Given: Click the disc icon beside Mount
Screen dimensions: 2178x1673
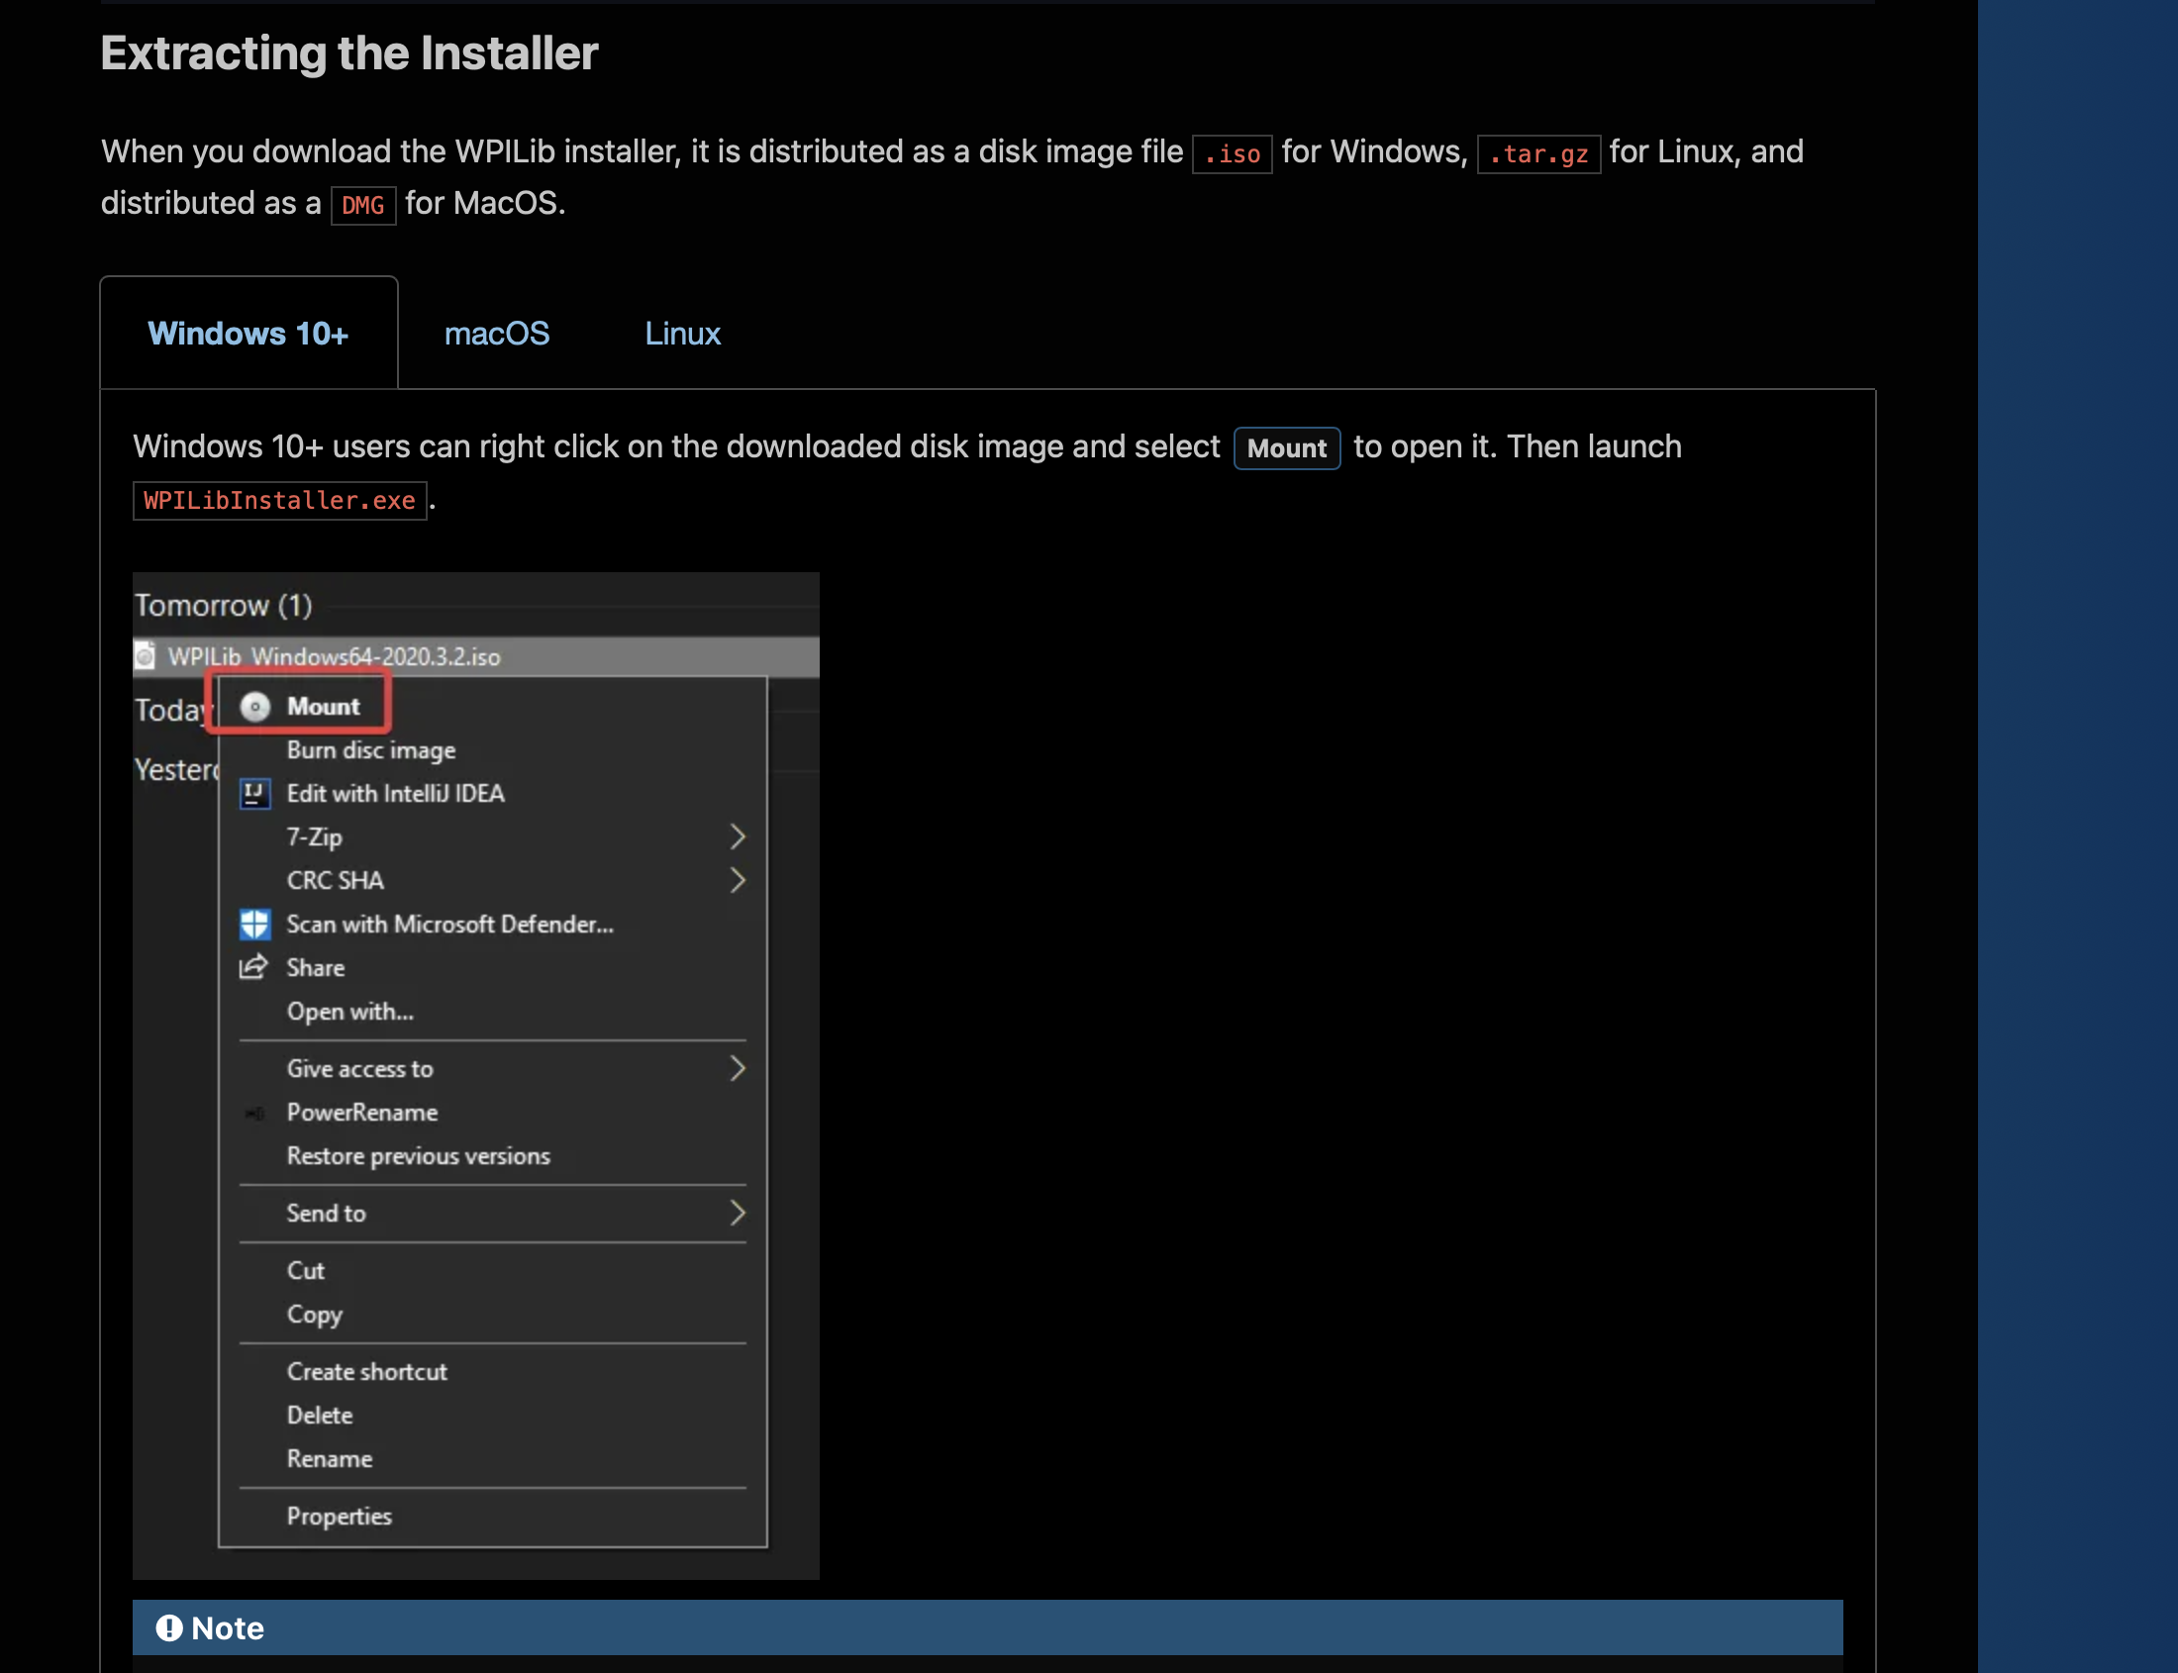Looking at the screenshot, I should point(255,706).
